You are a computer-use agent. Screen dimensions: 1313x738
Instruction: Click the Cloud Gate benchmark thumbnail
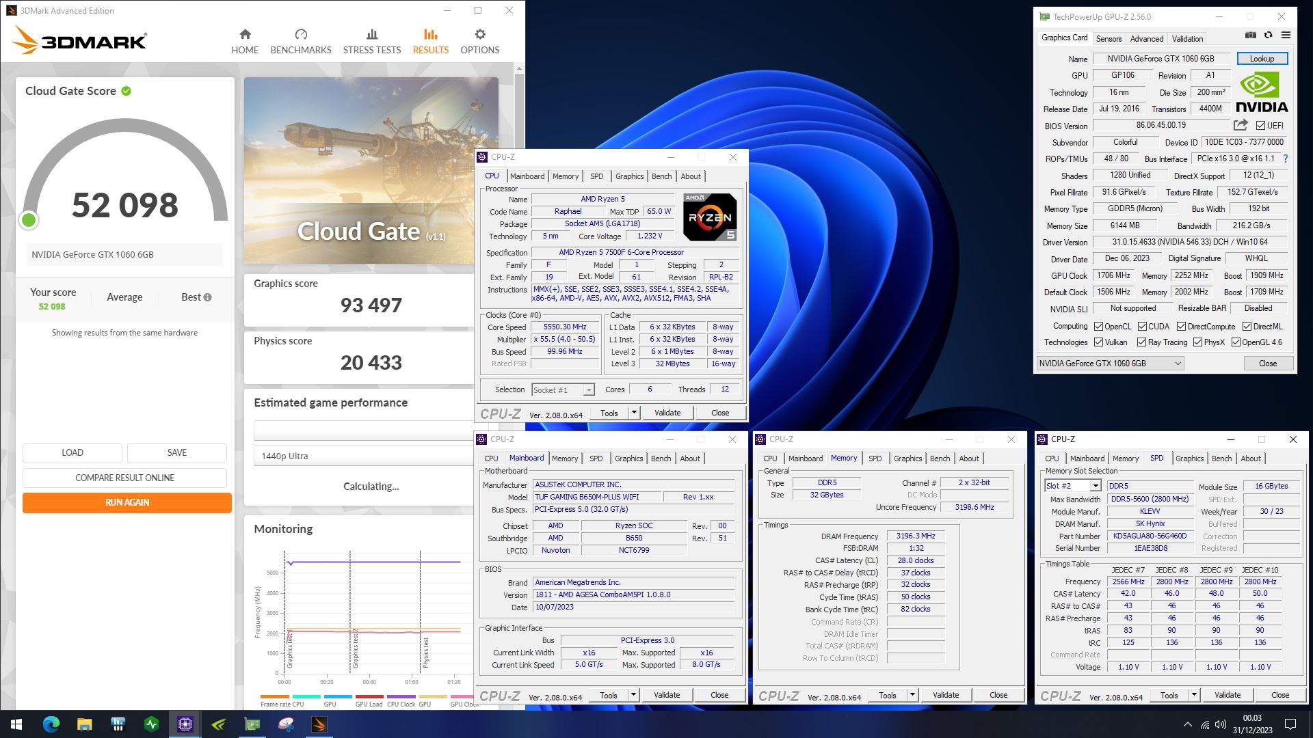click(371, 170)
